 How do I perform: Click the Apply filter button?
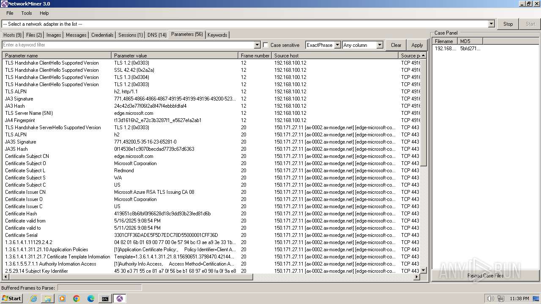click(417, 45)
